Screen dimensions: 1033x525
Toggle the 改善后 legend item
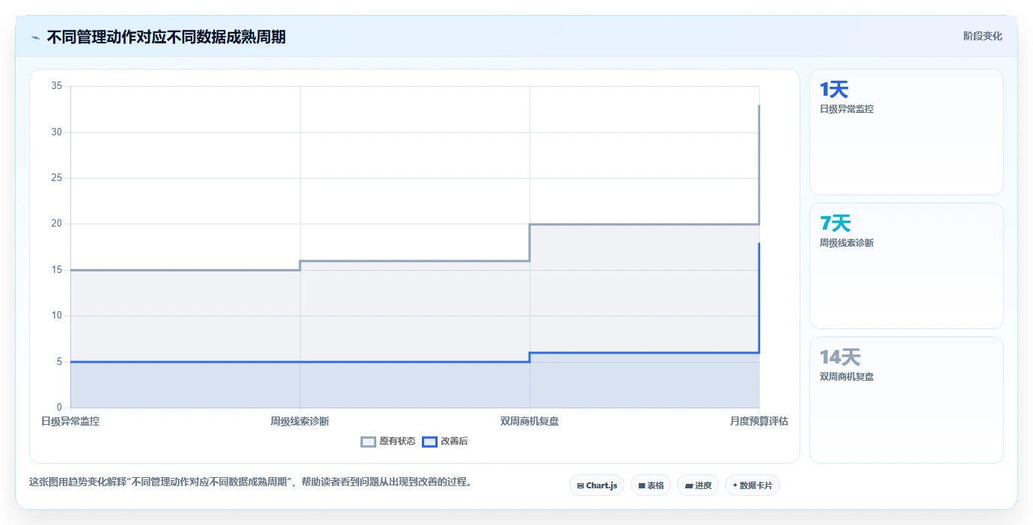coord(445,441)
